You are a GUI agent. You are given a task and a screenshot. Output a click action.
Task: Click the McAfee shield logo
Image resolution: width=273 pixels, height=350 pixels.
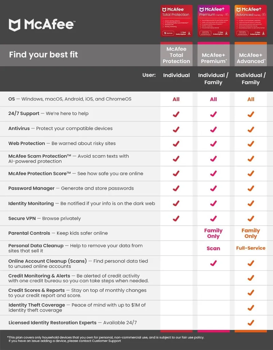(x=15, y=25)
